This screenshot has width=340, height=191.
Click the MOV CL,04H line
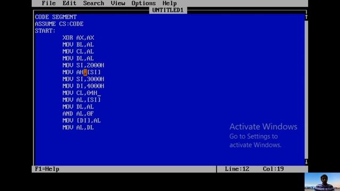point(80,93)
